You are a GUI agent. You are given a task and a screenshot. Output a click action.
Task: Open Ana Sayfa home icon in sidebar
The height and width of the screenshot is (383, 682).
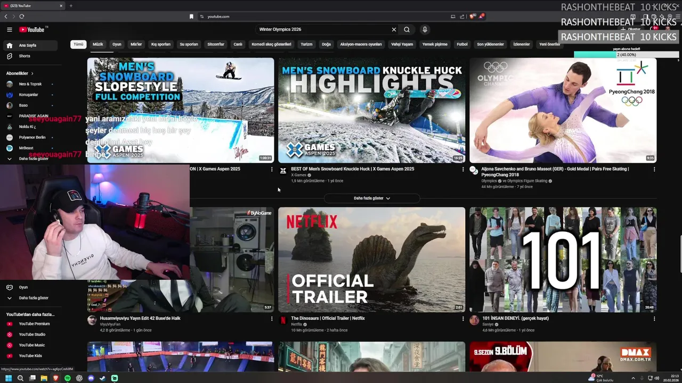point(9,45)
